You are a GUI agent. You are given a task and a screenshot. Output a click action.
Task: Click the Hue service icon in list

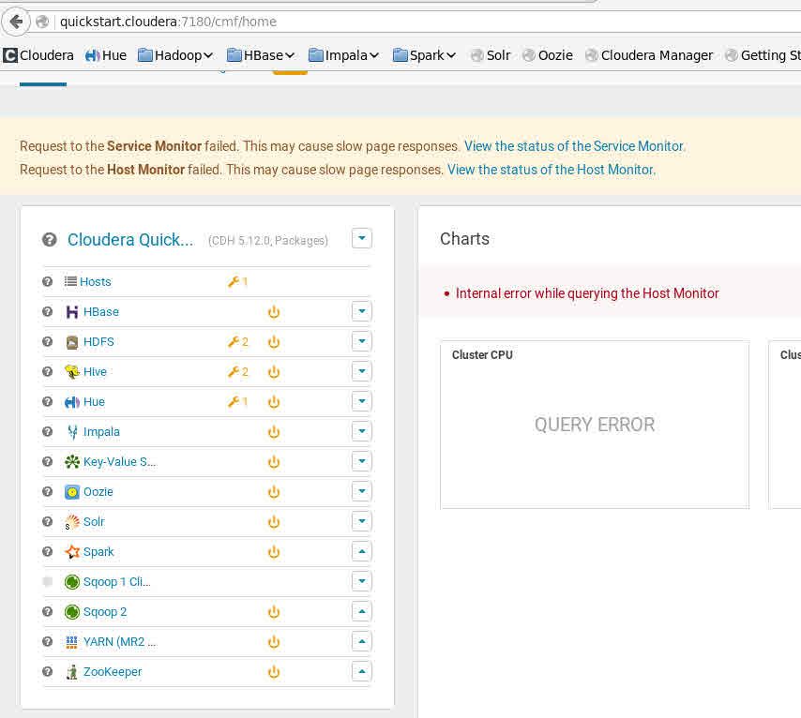coord(72,402)
